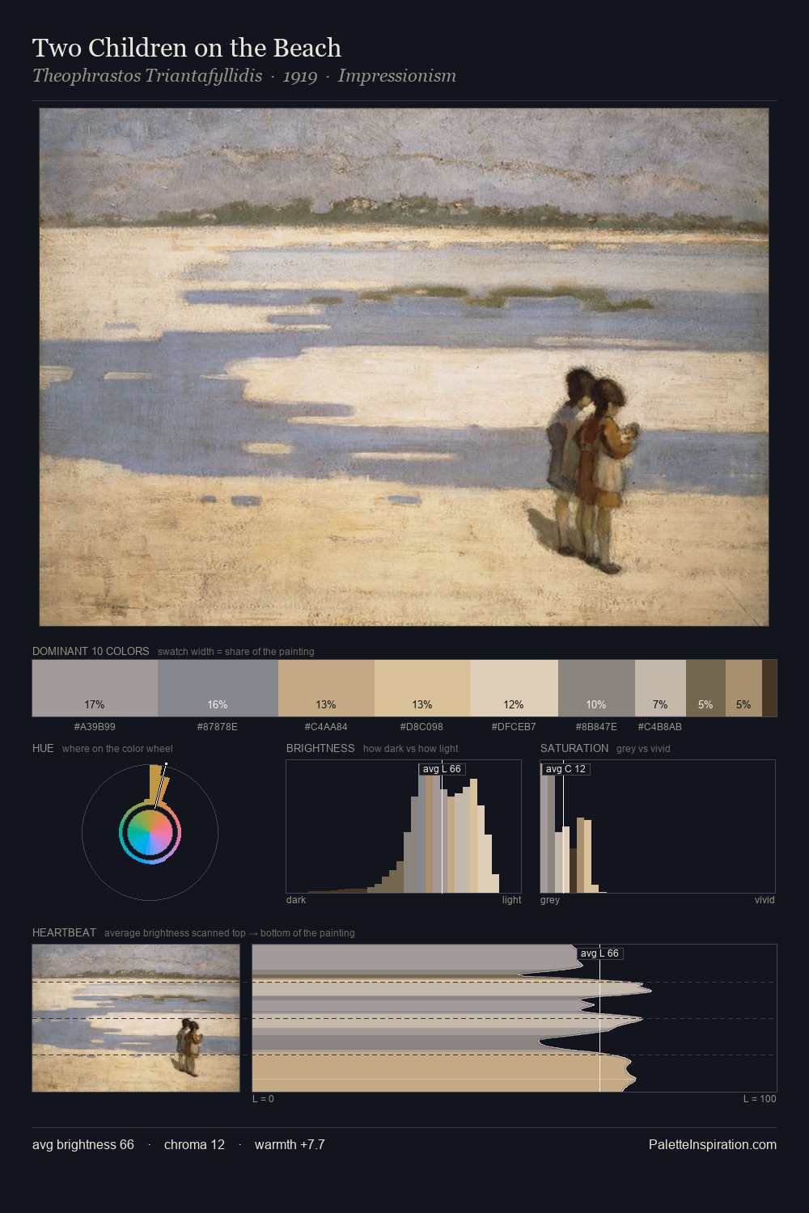
Task: Click the brightness histogram chart
Action: tap(404, 826)
